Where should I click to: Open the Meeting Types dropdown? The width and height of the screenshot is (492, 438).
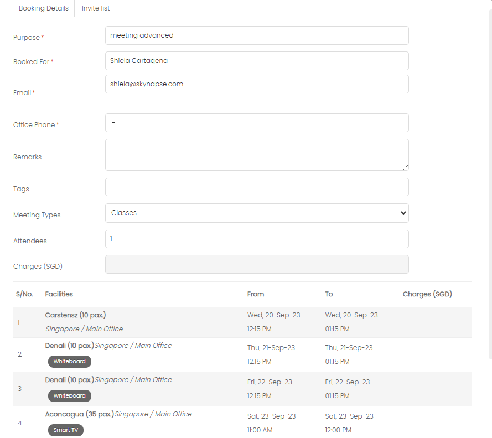tap(257, 213)
